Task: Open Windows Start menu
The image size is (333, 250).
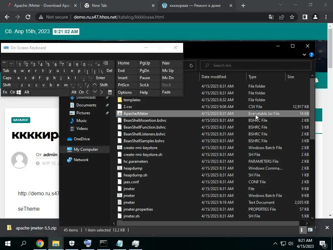Action: point(8,243)
